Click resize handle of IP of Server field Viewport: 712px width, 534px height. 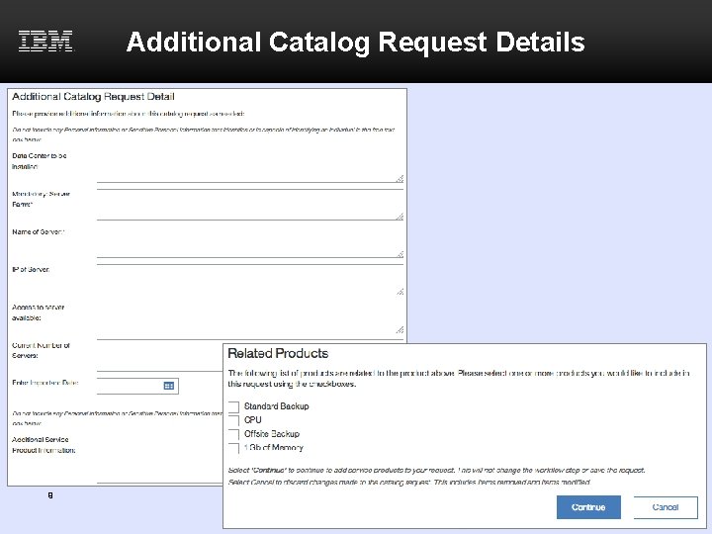click(x=400, y=292)
